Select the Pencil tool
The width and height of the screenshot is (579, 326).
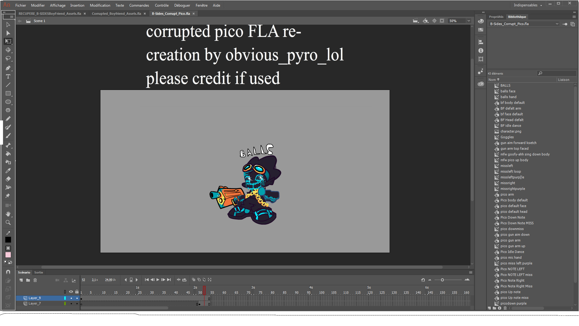point(8,119)
